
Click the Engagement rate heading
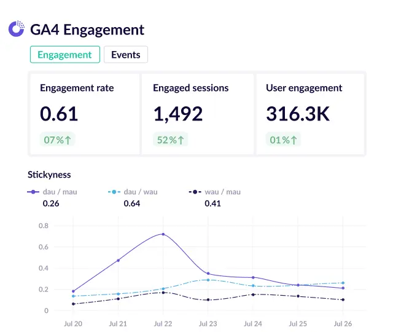coord(77,88)
